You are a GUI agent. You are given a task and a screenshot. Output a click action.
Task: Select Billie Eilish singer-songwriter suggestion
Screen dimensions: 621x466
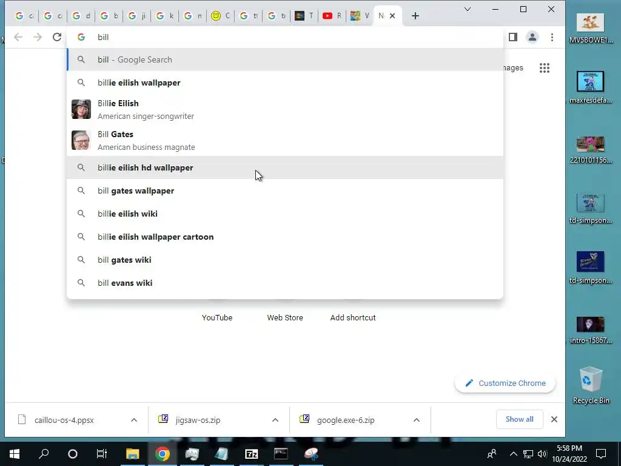[x=285, y=109]
